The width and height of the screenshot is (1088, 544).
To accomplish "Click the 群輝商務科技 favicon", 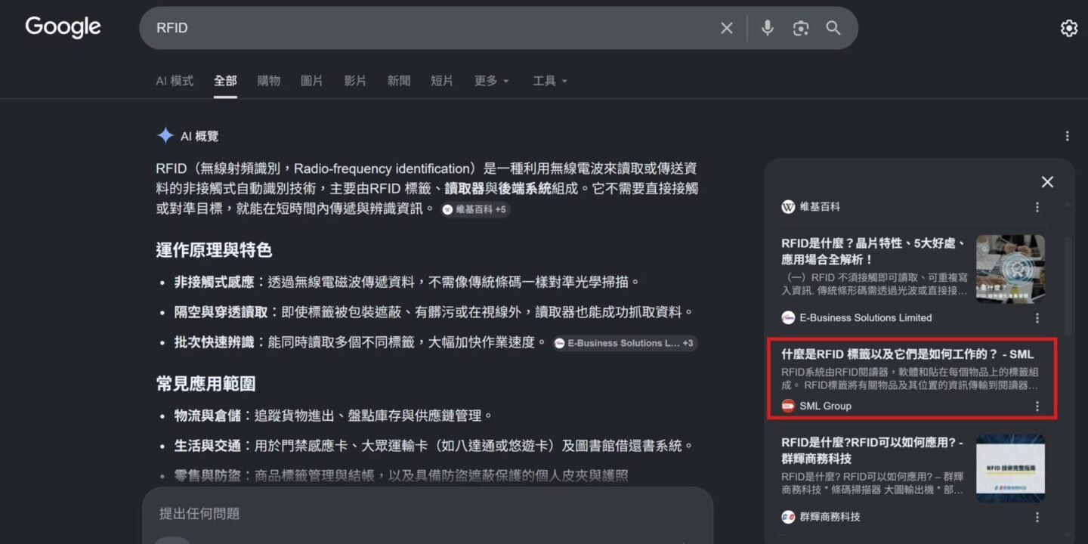I will 788,517.
